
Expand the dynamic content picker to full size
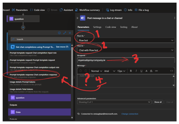tap(65, 33)
